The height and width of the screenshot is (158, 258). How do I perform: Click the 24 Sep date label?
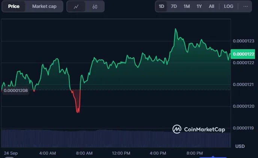click(10, 153)
